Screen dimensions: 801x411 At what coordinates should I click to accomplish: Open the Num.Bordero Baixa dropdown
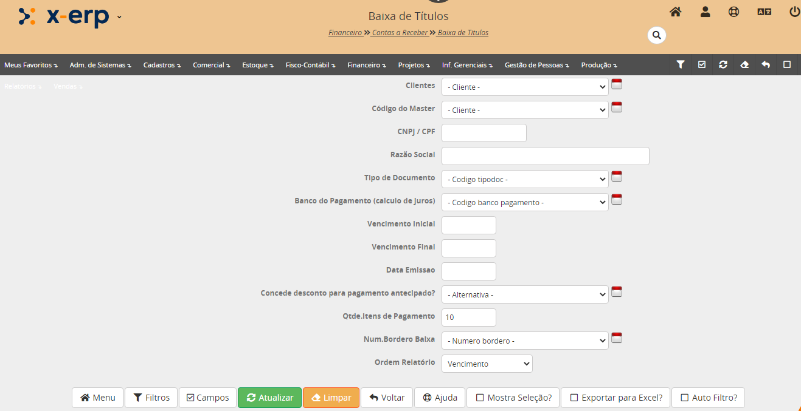click(524, 341)
